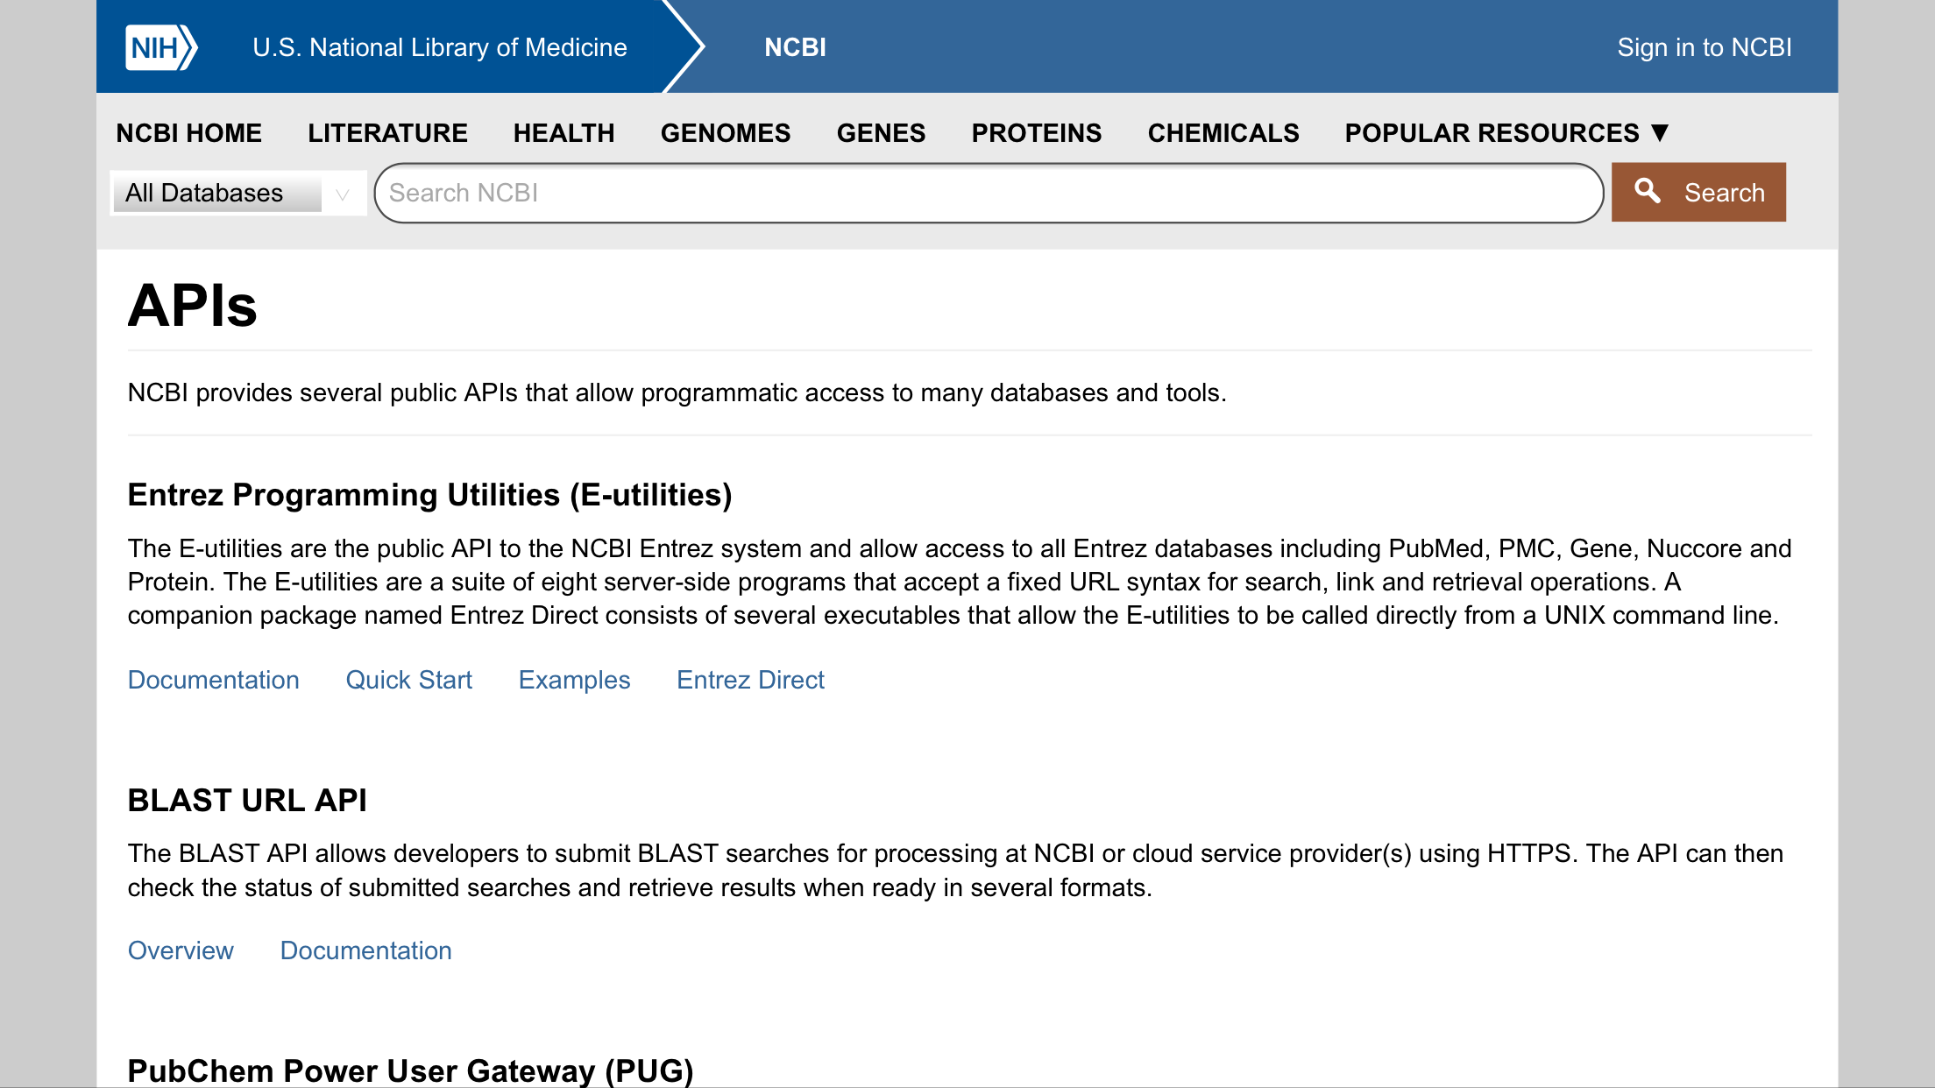Open the LITERATURE section
The image size is (1935, 1088).
point(386,132)
